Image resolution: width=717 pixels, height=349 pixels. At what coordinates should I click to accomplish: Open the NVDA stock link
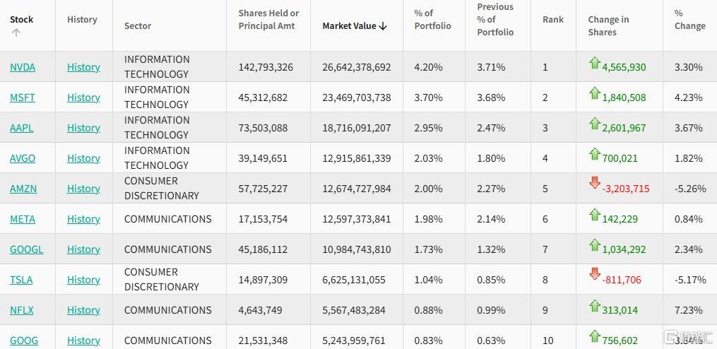(x=23, y=67)
